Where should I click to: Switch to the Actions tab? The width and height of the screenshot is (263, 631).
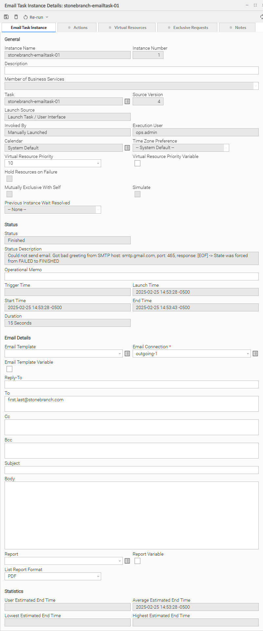click(77, 28)
